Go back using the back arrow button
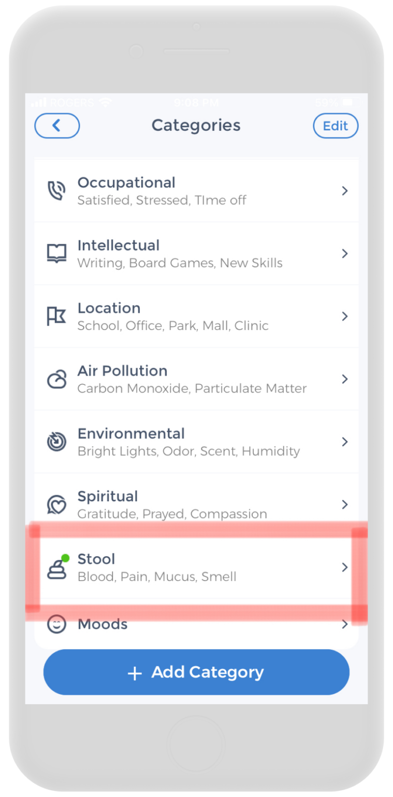 57,126
